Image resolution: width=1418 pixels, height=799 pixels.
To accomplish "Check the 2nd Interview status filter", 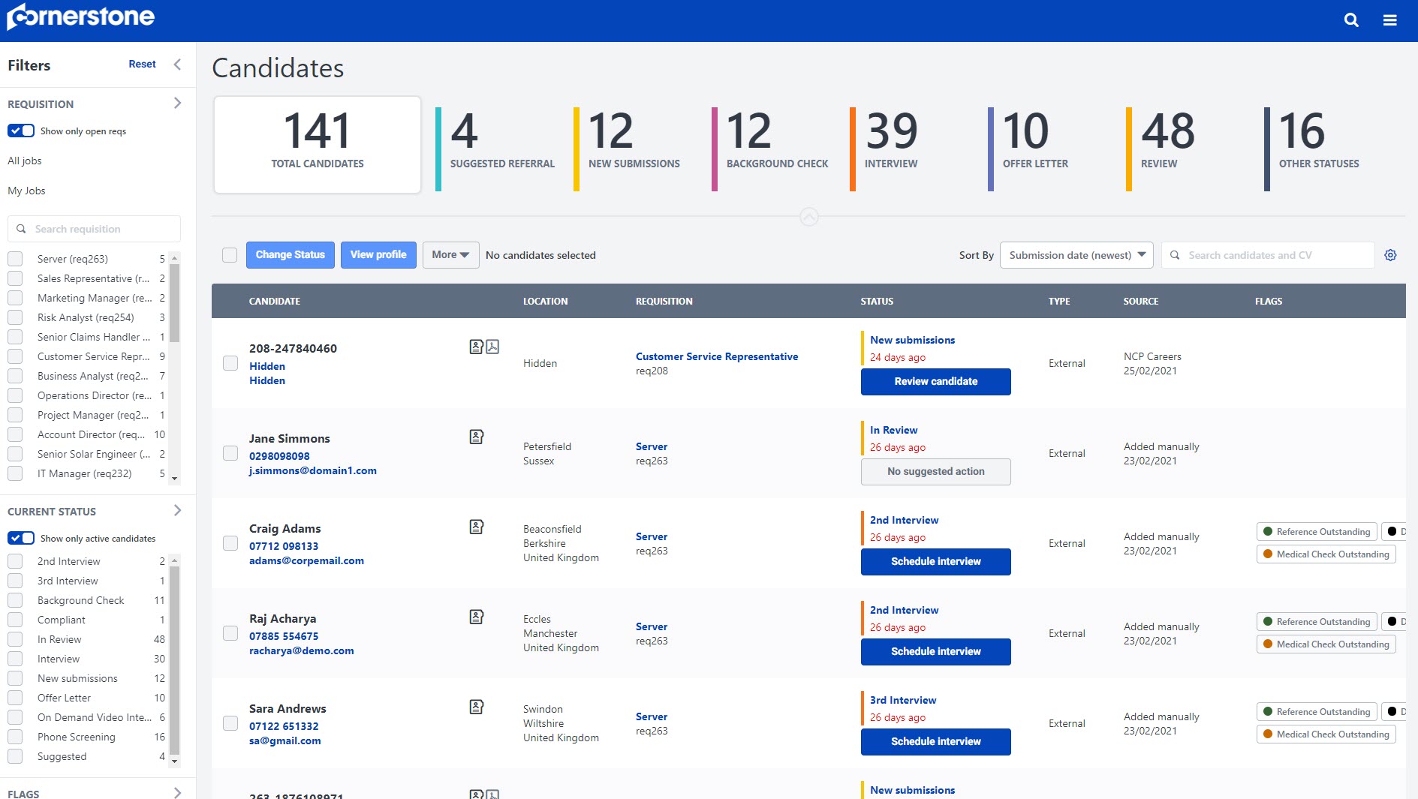I will point(15,561).
